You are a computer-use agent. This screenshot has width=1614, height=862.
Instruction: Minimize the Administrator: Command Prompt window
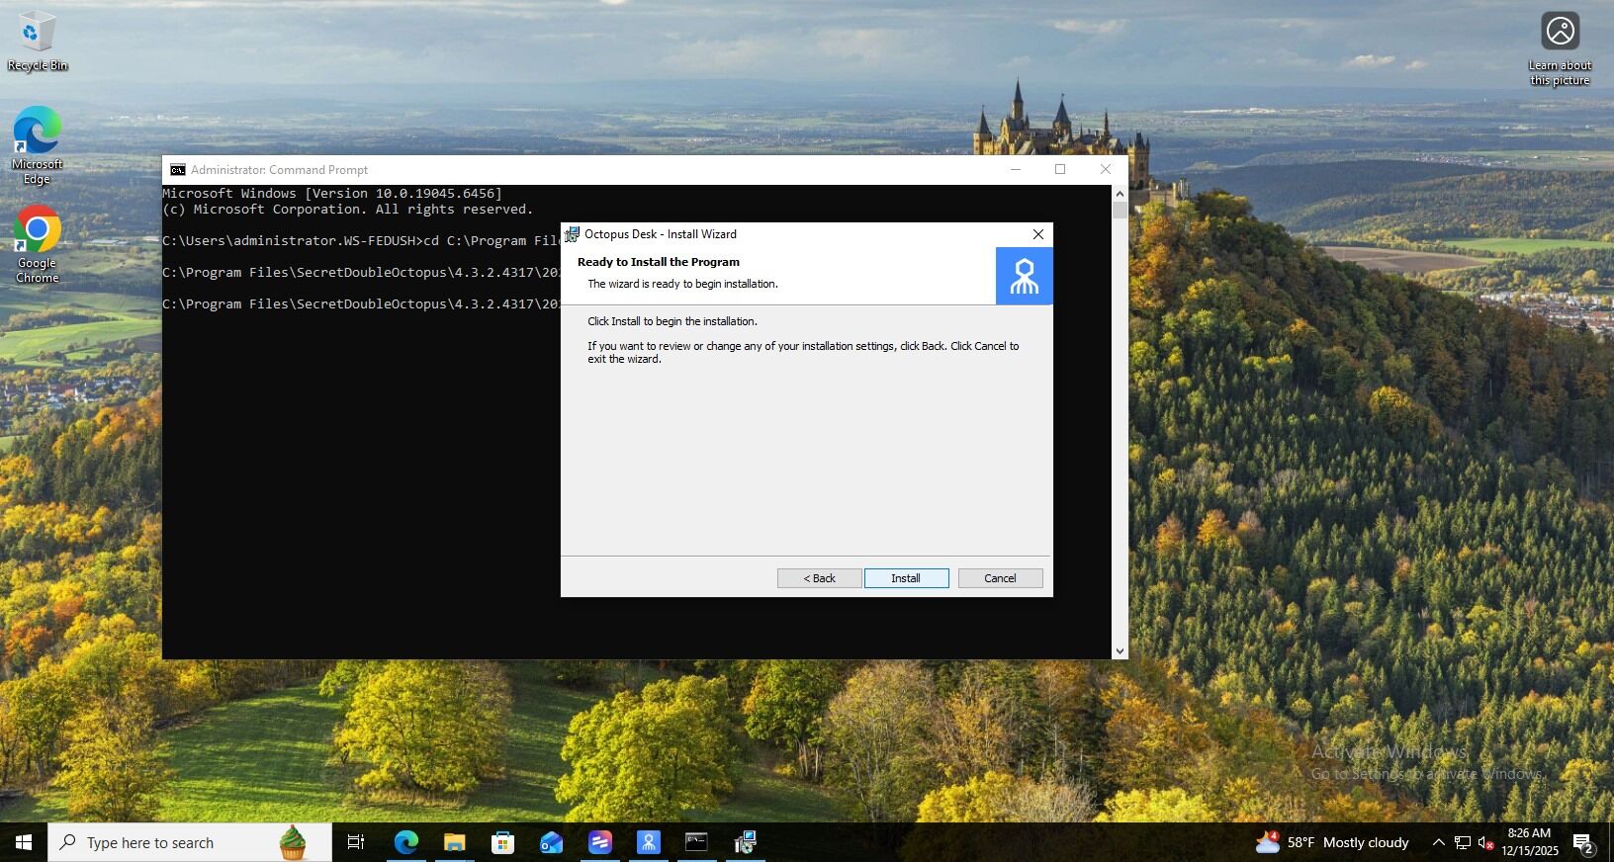pos(1016,169)
